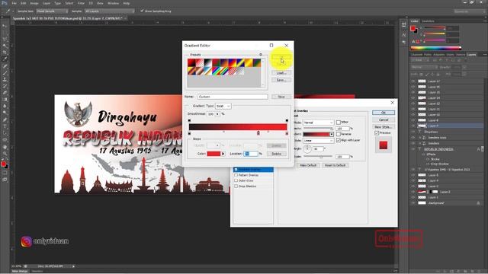Screen dimensions: 488x274
Task: Open the Sample All Layers dropdown
Action: [x=109, y=11]
